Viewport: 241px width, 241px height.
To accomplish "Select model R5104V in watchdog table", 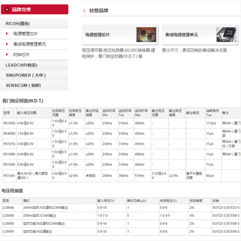I will point(9,176).
